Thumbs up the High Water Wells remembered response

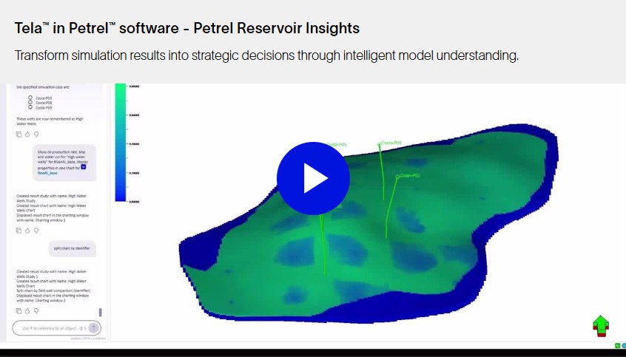(27, 135)
